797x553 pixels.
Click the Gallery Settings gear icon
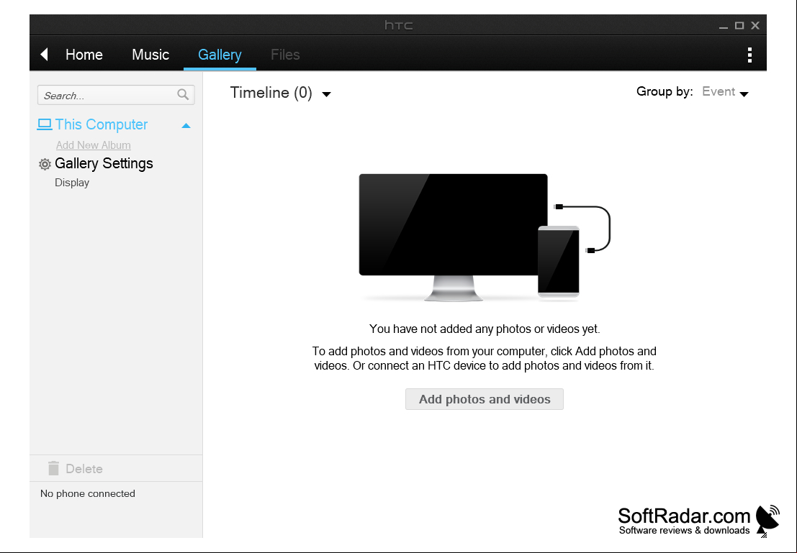(x=45, y=164)
